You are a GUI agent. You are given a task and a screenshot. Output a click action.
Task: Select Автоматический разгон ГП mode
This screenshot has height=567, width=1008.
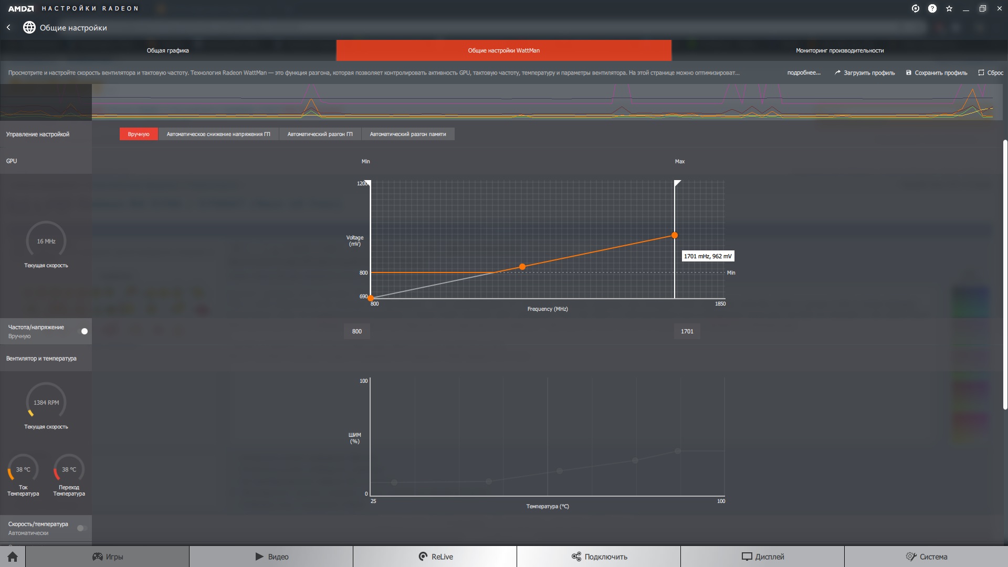click(x=320, y=134)
